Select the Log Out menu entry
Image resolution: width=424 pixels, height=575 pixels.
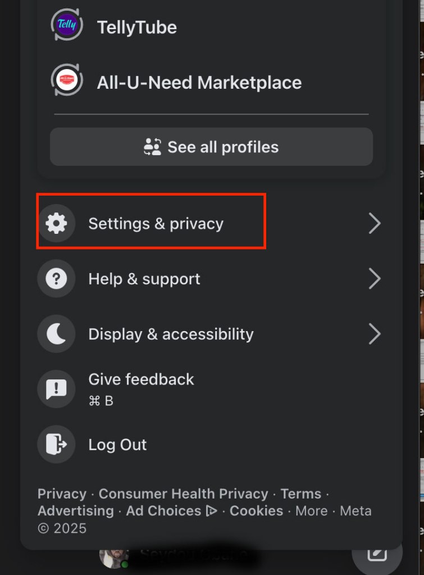[117, 445]
